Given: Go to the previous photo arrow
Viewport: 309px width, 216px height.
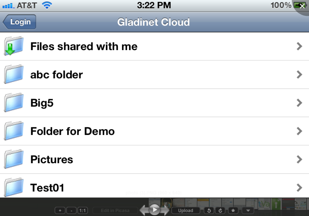Looking at the screenshot, I should tap(144, 210).
